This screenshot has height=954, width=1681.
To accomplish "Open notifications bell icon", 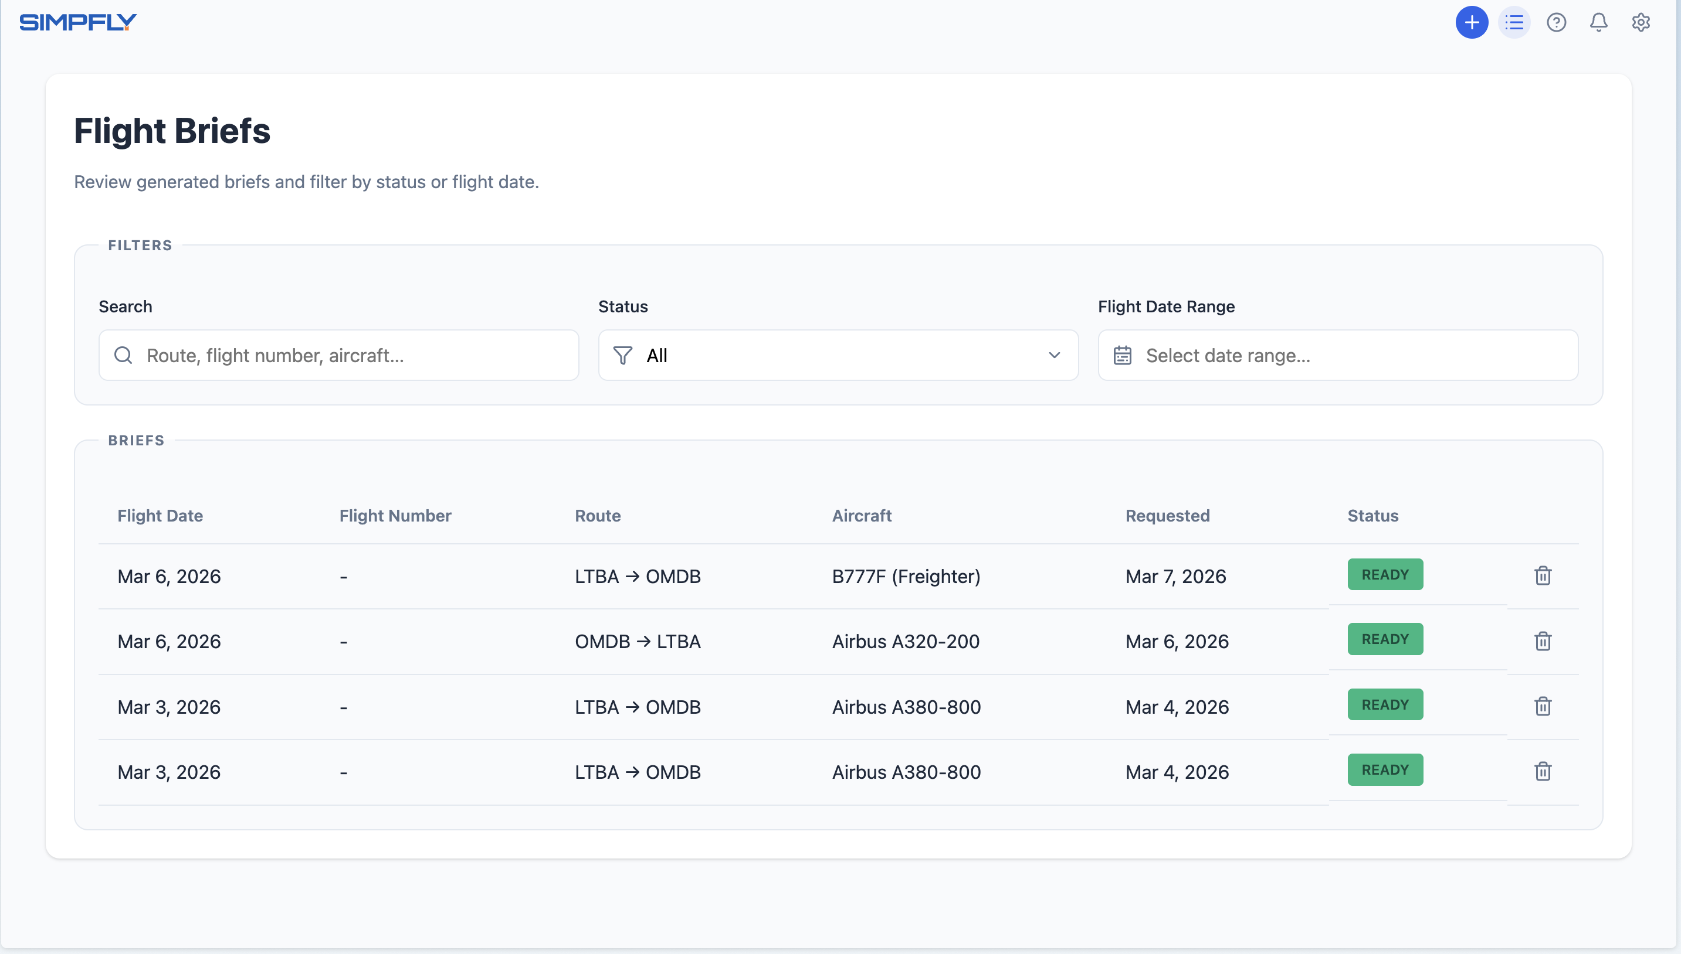I will [x=1598, y=22].
